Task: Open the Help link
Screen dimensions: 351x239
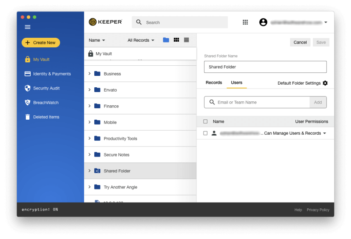Action: click(298, 210)
